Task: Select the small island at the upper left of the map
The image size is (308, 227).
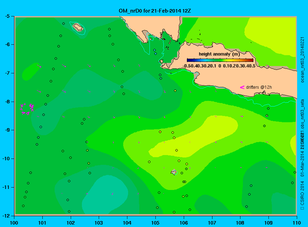Action: pyautogui.click(x=78, y=27)
